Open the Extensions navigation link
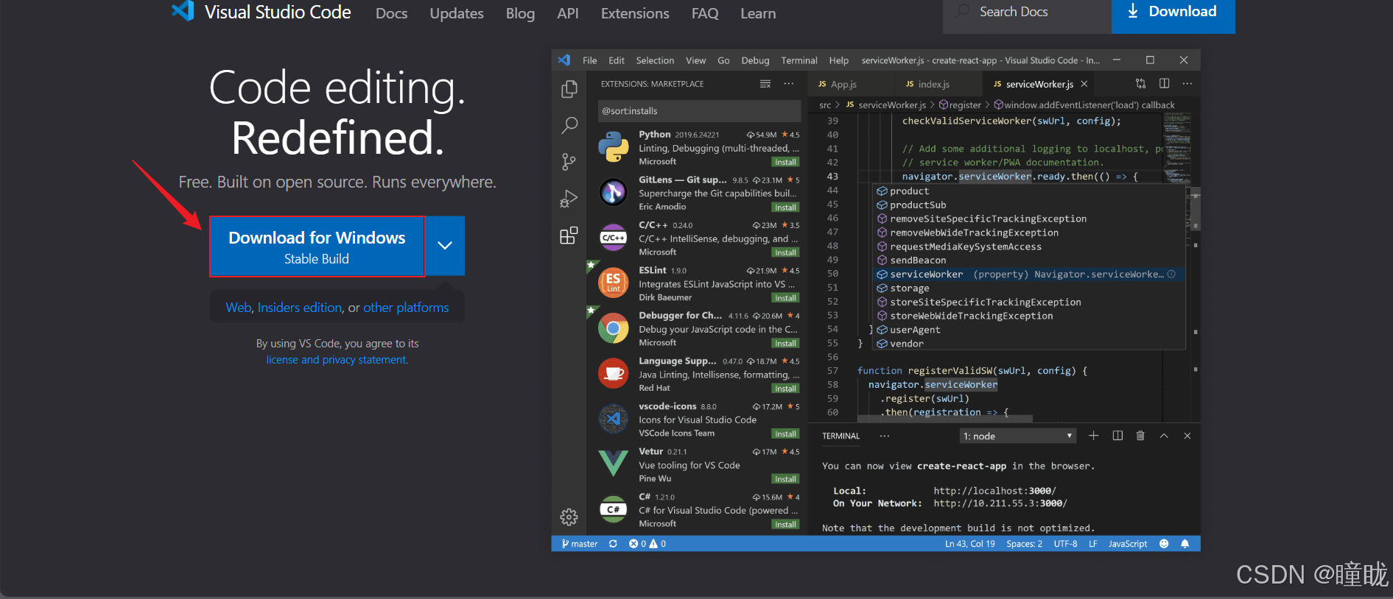The width and height of the screenshot is (1393, 599). coord(635,13)
